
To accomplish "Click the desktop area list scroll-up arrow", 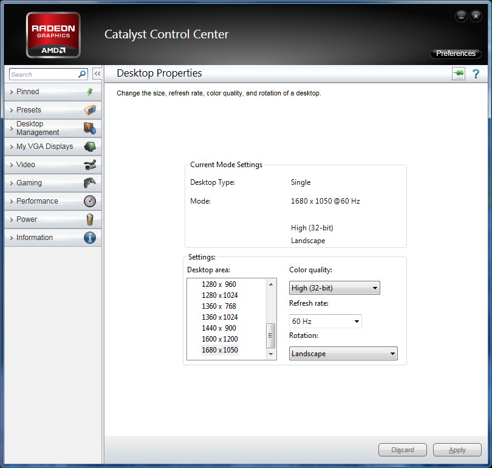I will [271, 284].
